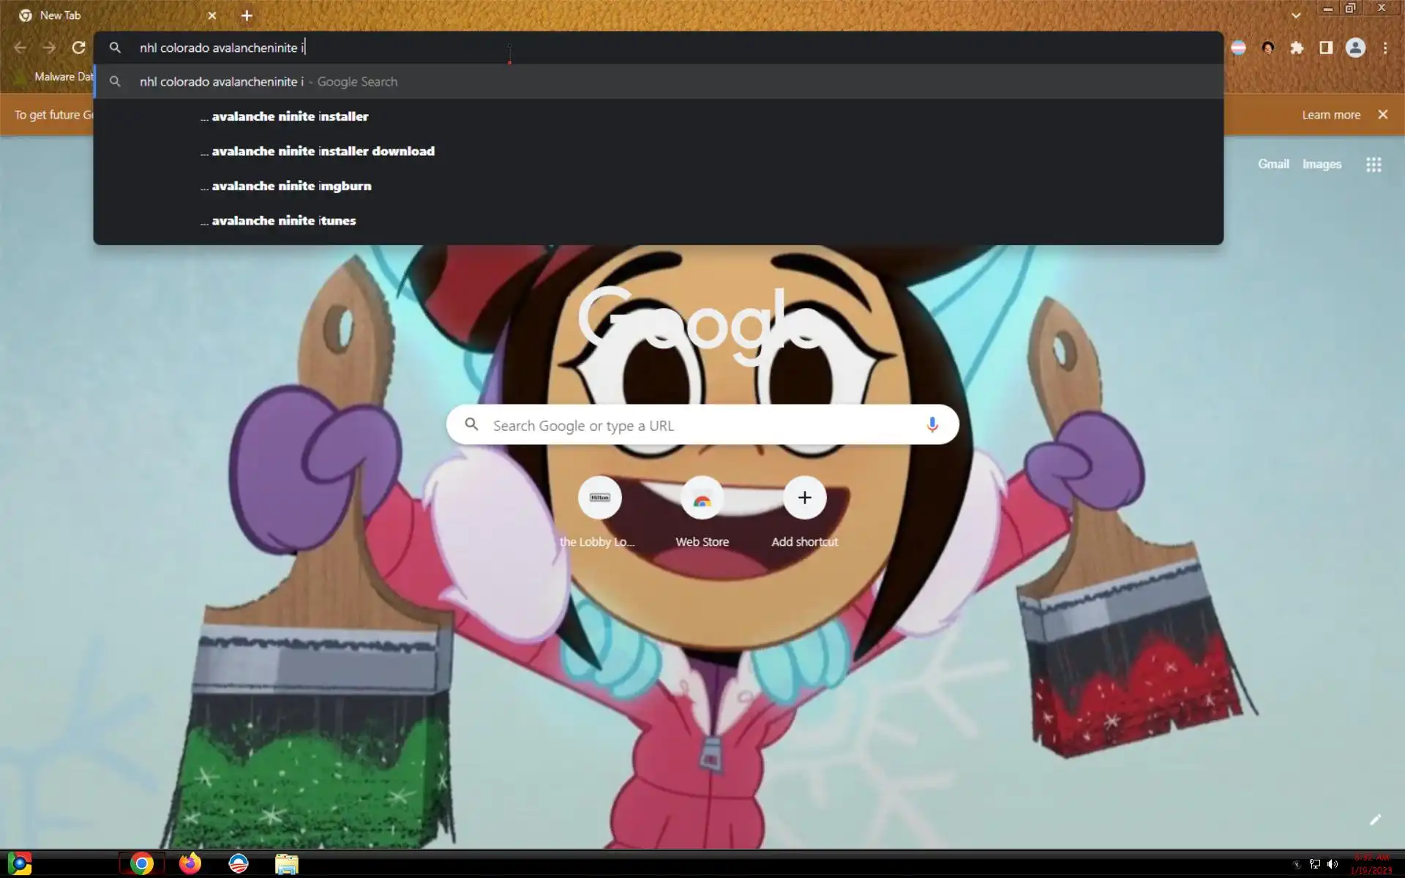Click the voice search microphone
The width and height of the screenshot is (1405, 878).
pos(932,425)
